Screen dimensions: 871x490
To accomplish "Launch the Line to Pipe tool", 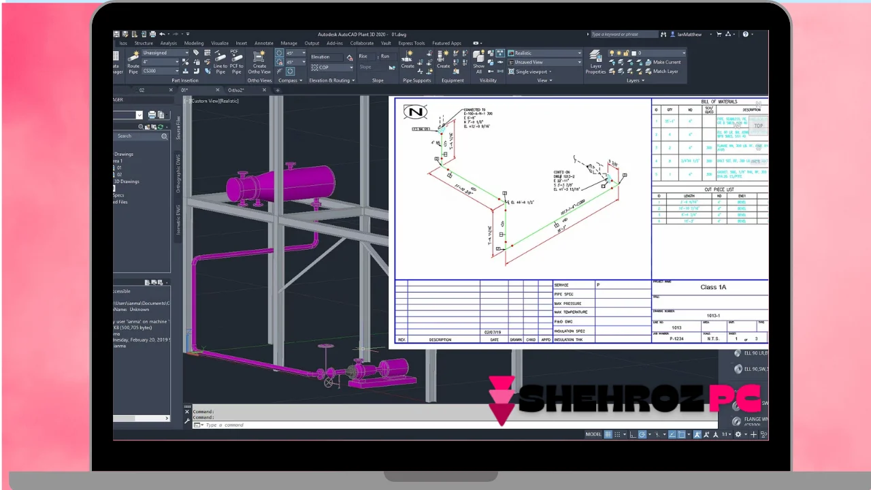I will point(220,61).
